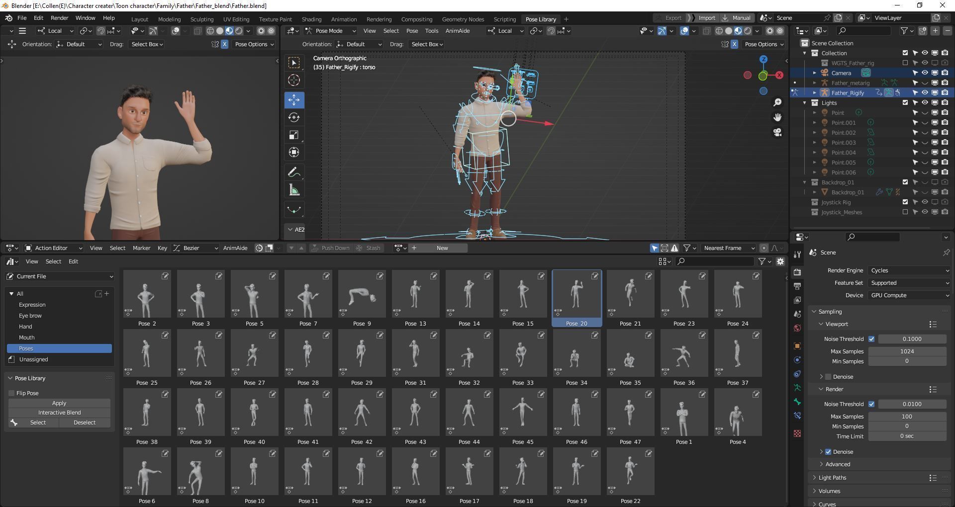
Task: Click the asset browser settings gear icon
Action: [780, 261]
